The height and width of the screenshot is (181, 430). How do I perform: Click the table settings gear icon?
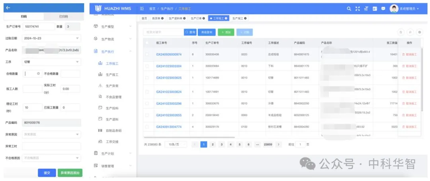pyautogui.click(x=419, y=32)
